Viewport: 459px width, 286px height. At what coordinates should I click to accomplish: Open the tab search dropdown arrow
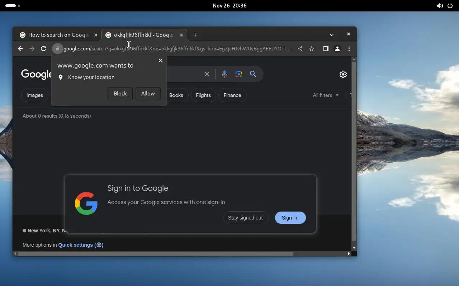coord(332,35)
